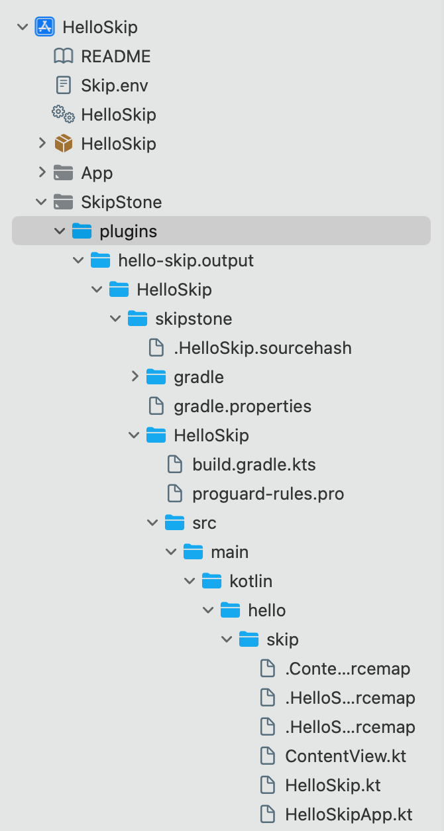Click the gray App folder icon

64,173
